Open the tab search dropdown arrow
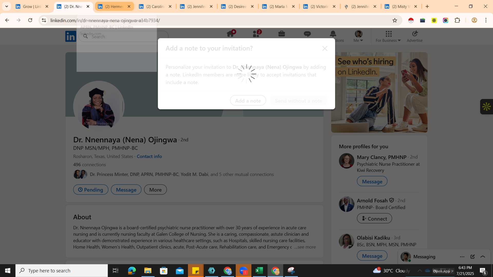Viewport: 493px width, 277px height. pos(7,6)
